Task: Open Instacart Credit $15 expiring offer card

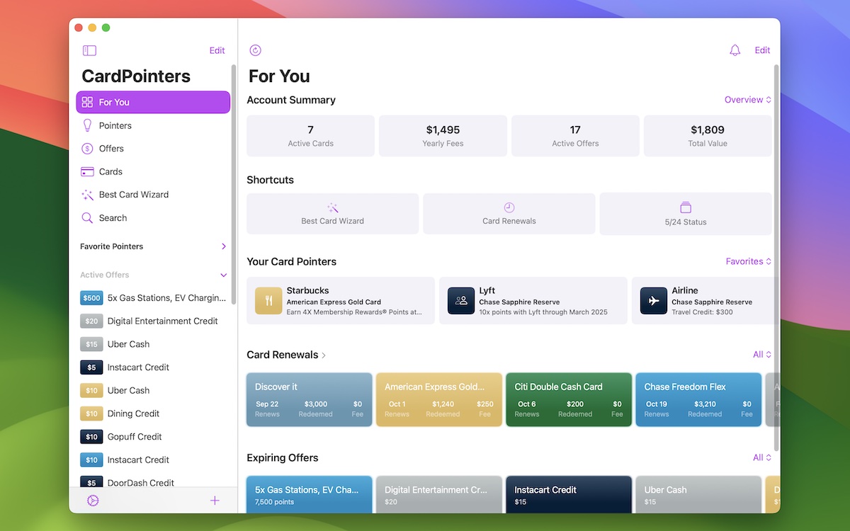Action: tap(569, 494)
